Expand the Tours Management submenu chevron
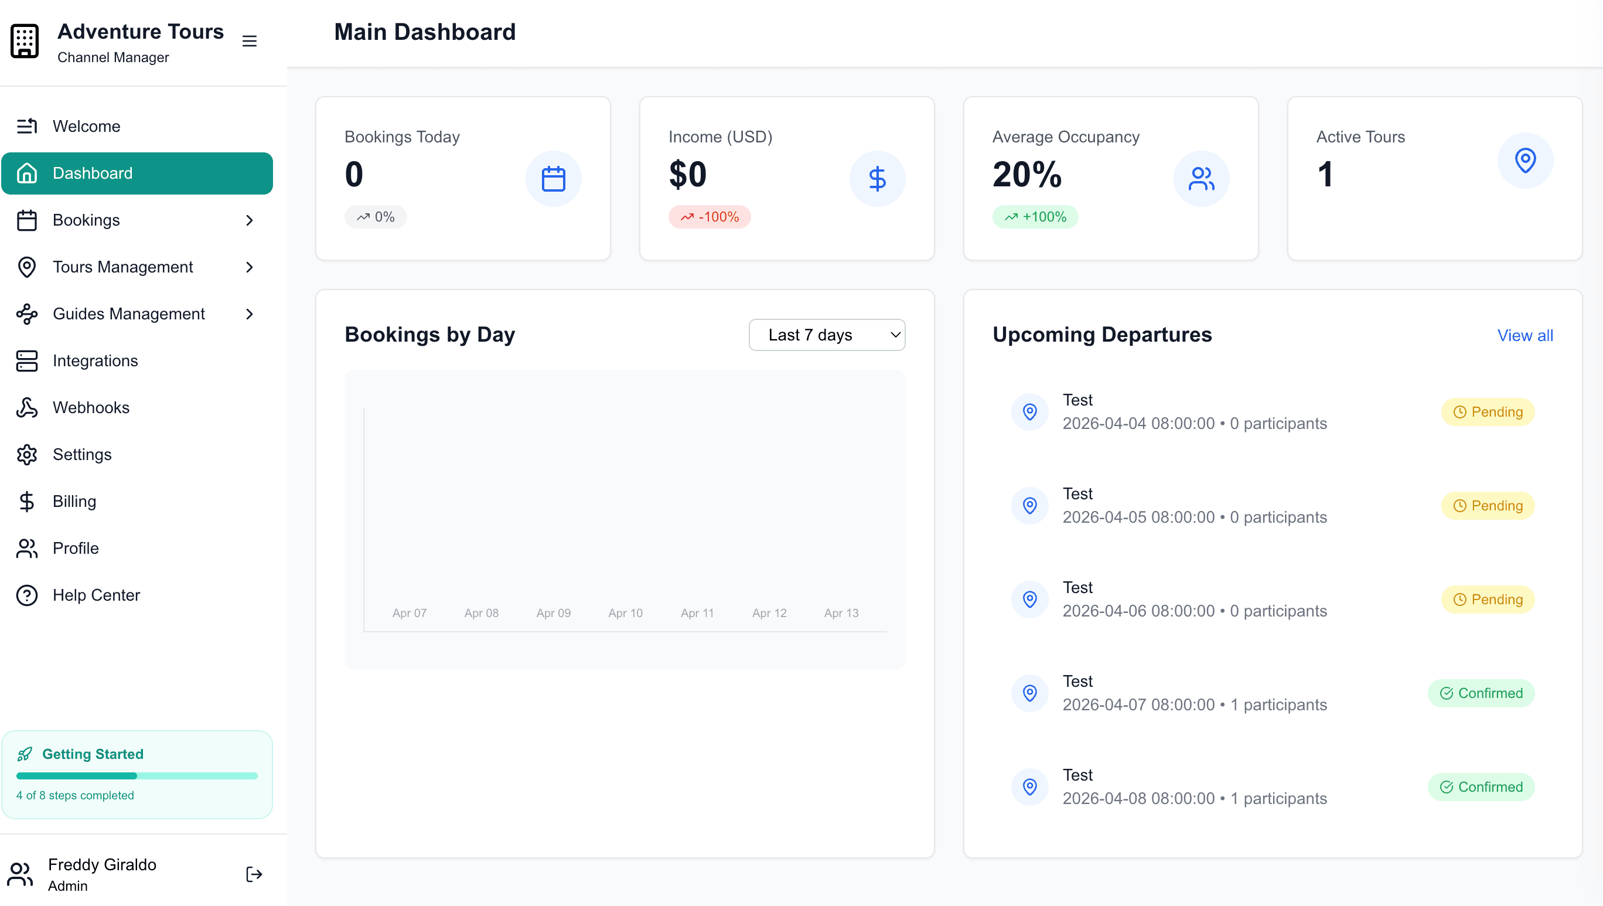Image resolution: width=1603 pixels, height=906 pixels. [x=250, y=267]
